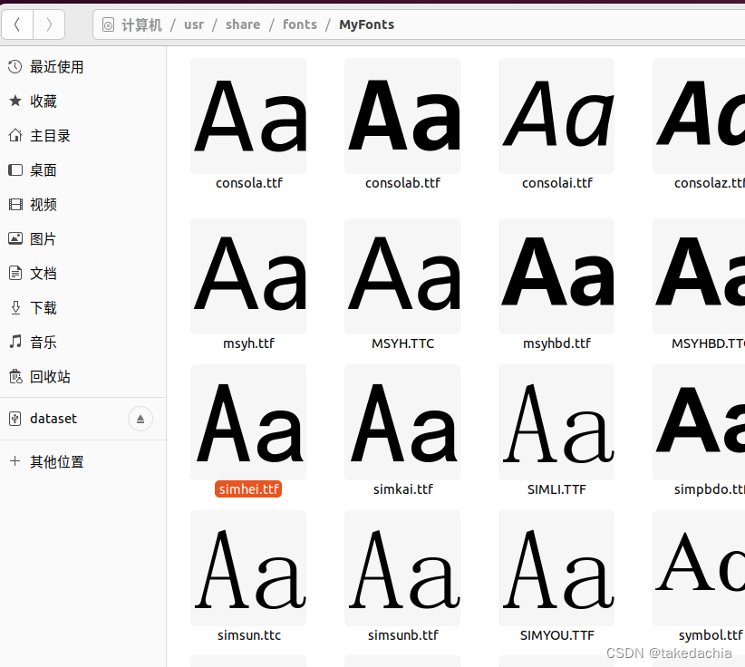The image size is (745, 667).
Task: Click the desktop icon beside 桌面
Action: [15, 169]
